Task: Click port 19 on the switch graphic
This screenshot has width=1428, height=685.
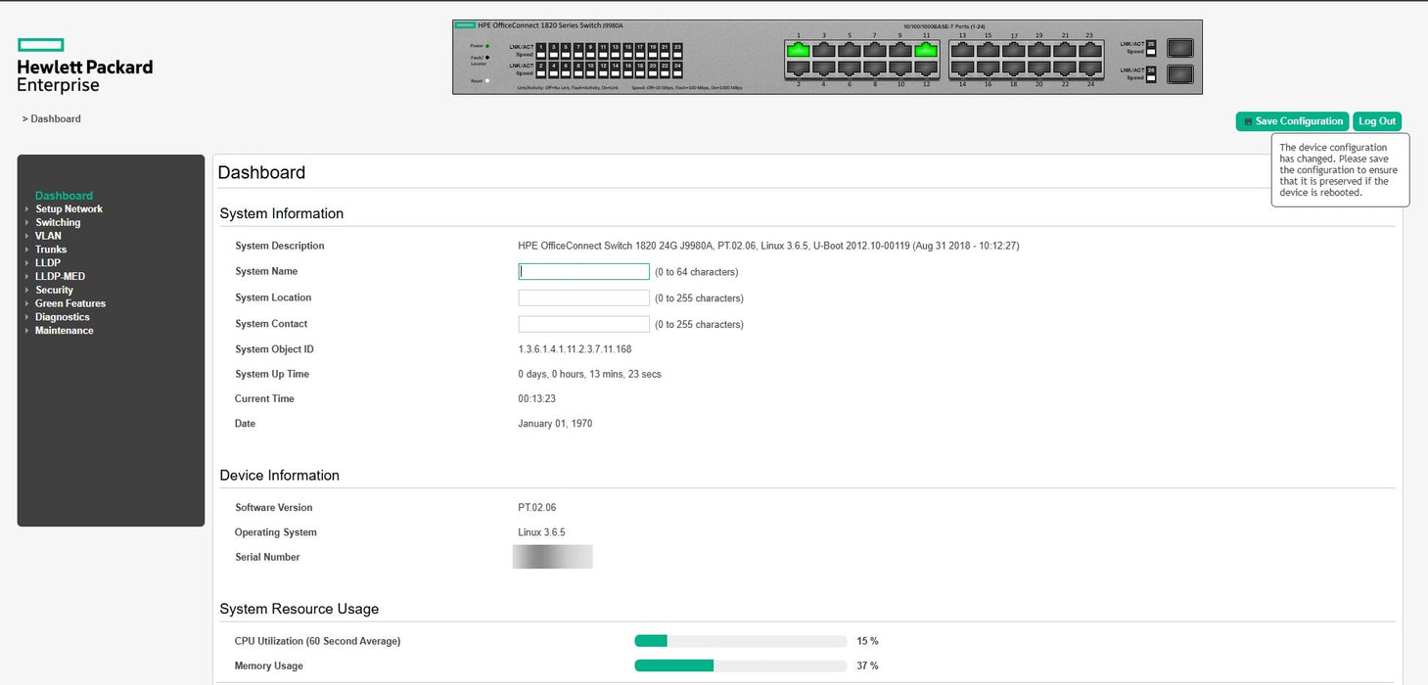Action: point(1039,50)
